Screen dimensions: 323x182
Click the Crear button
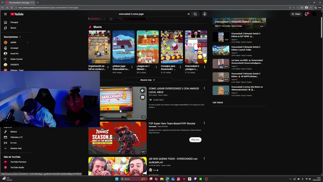click(296, 14)
